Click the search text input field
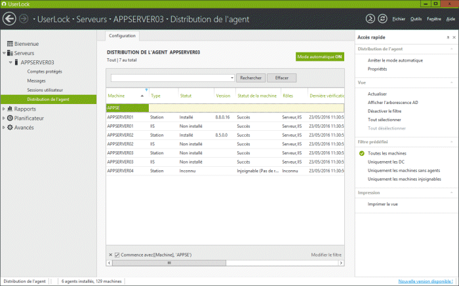459x286 pixels. coord(170,78)
